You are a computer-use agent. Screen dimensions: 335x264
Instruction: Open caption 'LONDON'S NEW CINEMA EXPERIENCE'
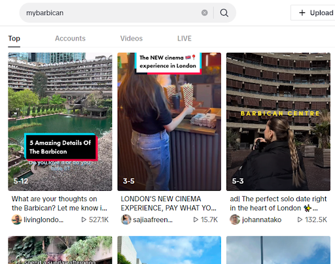tap(169, 203)
